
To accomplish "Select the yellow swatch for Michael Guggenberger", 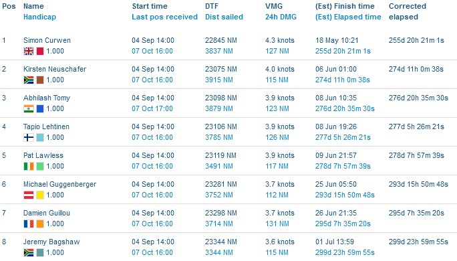I will coord(40,195).
